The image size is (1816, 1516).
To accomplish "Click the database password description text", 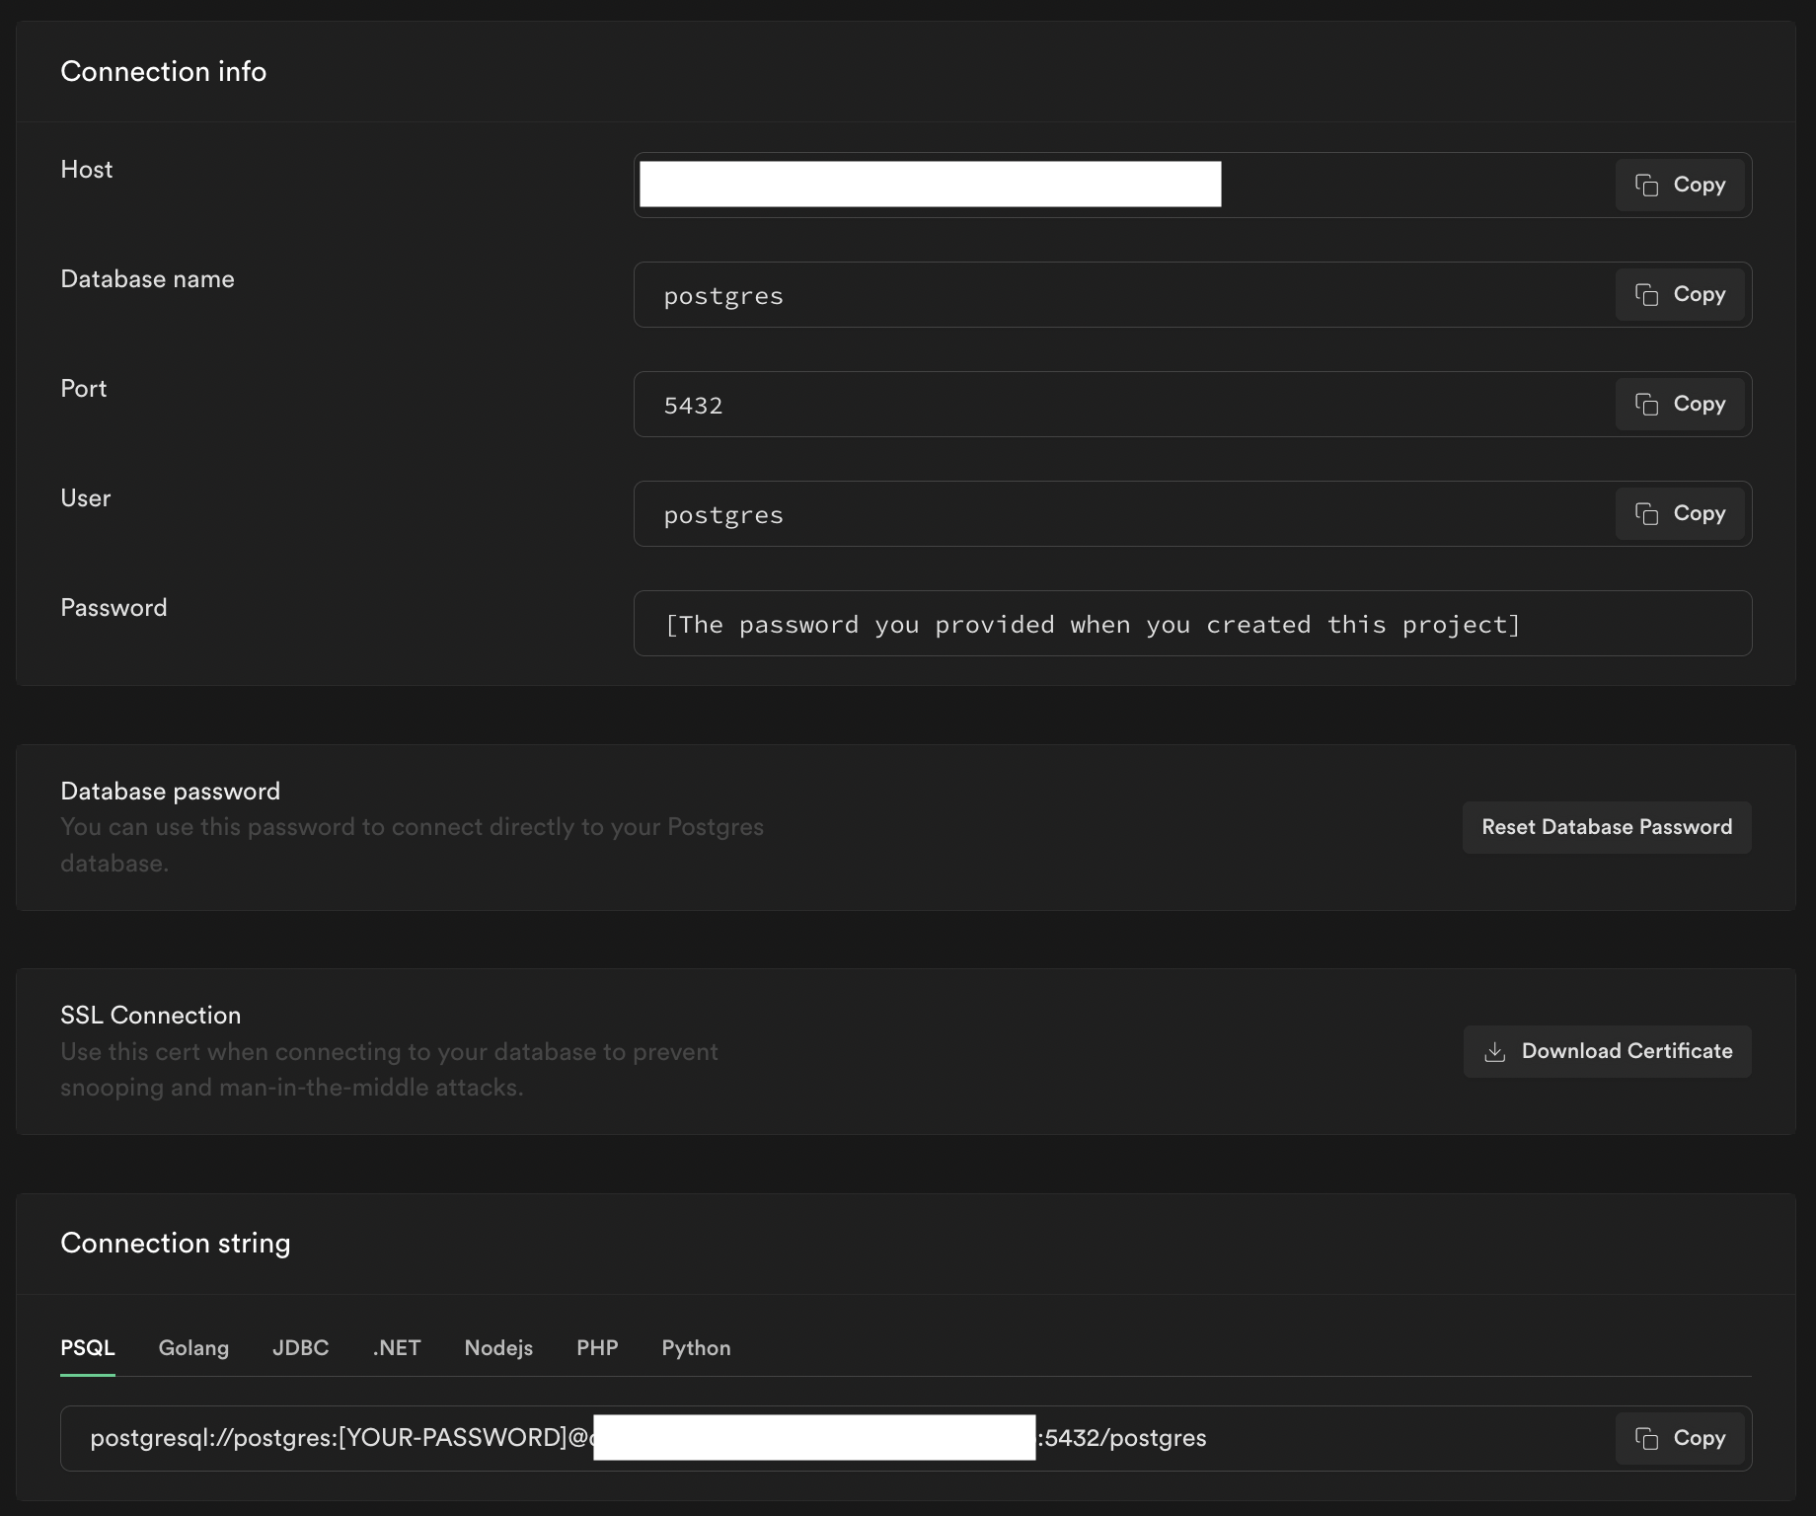I will (x=412, y=845).
